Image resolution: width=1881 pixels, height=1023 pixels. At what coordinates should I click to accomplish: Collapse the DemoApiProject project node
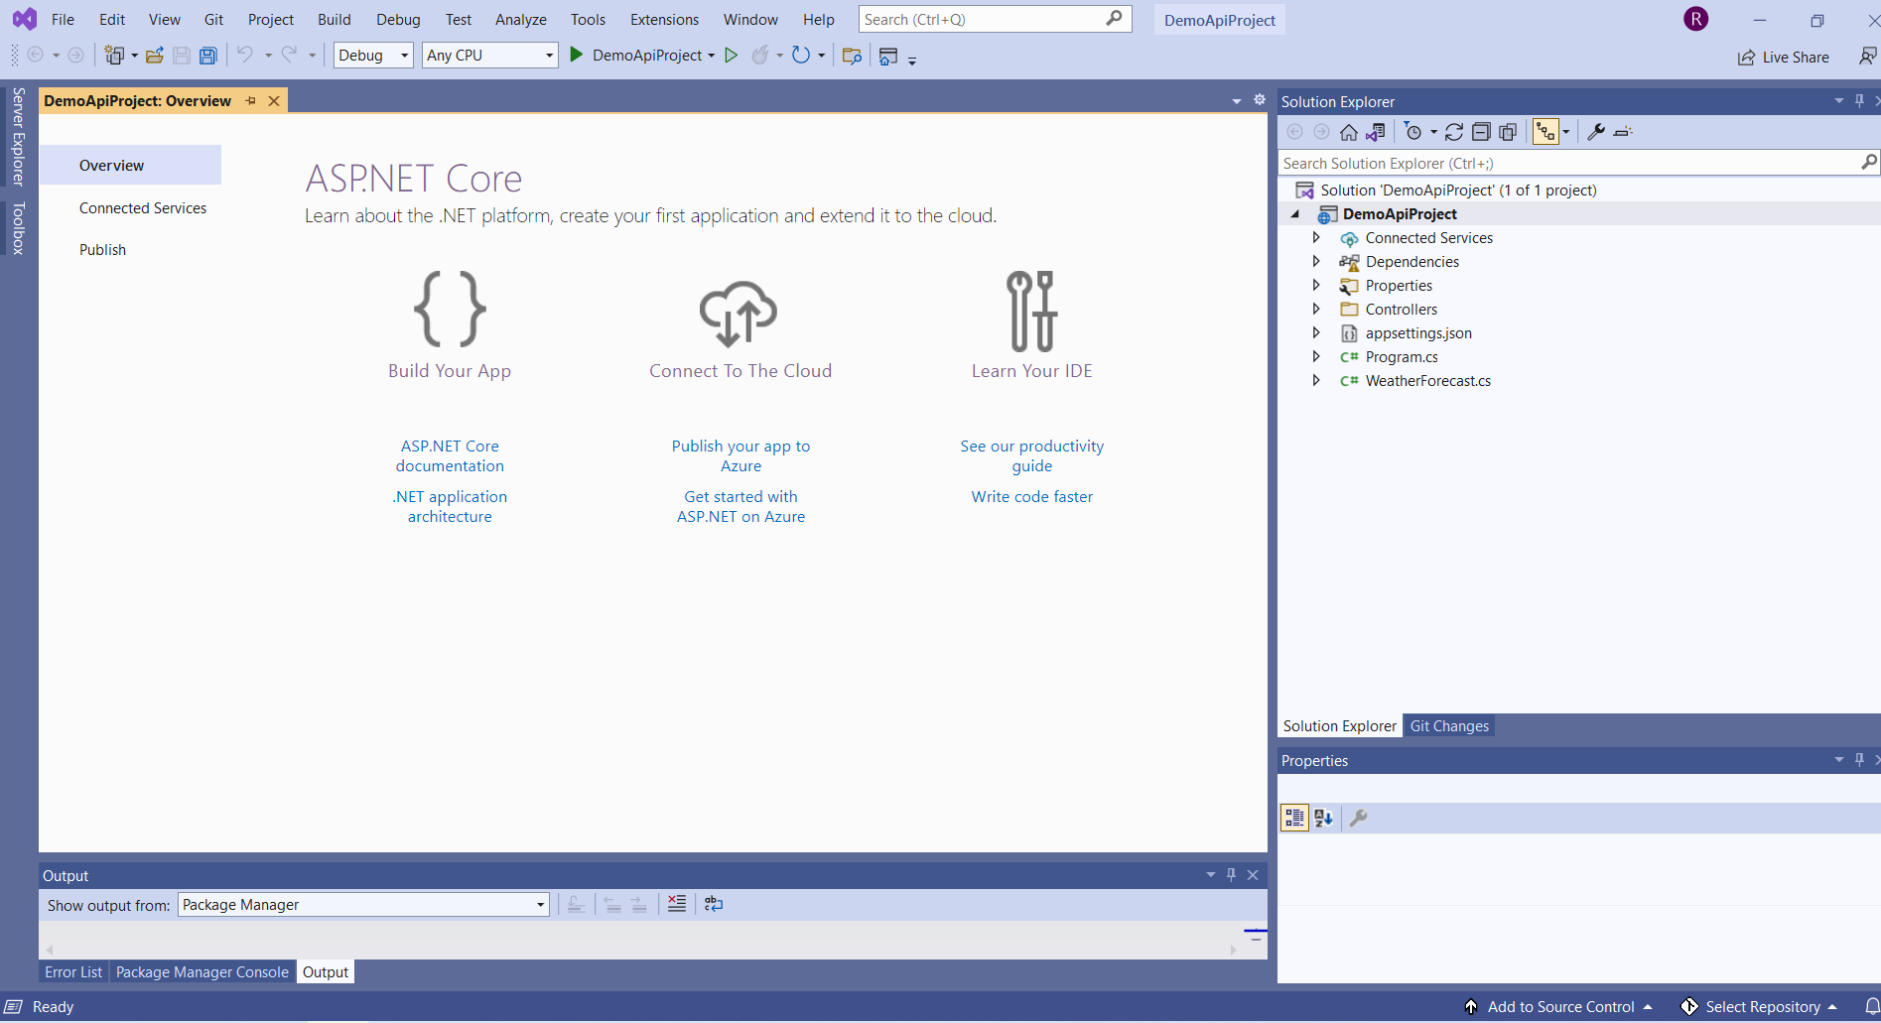point(1294,214)
